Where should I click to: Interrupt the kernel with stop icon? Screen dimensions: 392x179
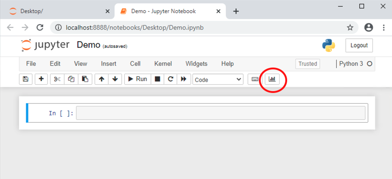click(x=158, y=79)
